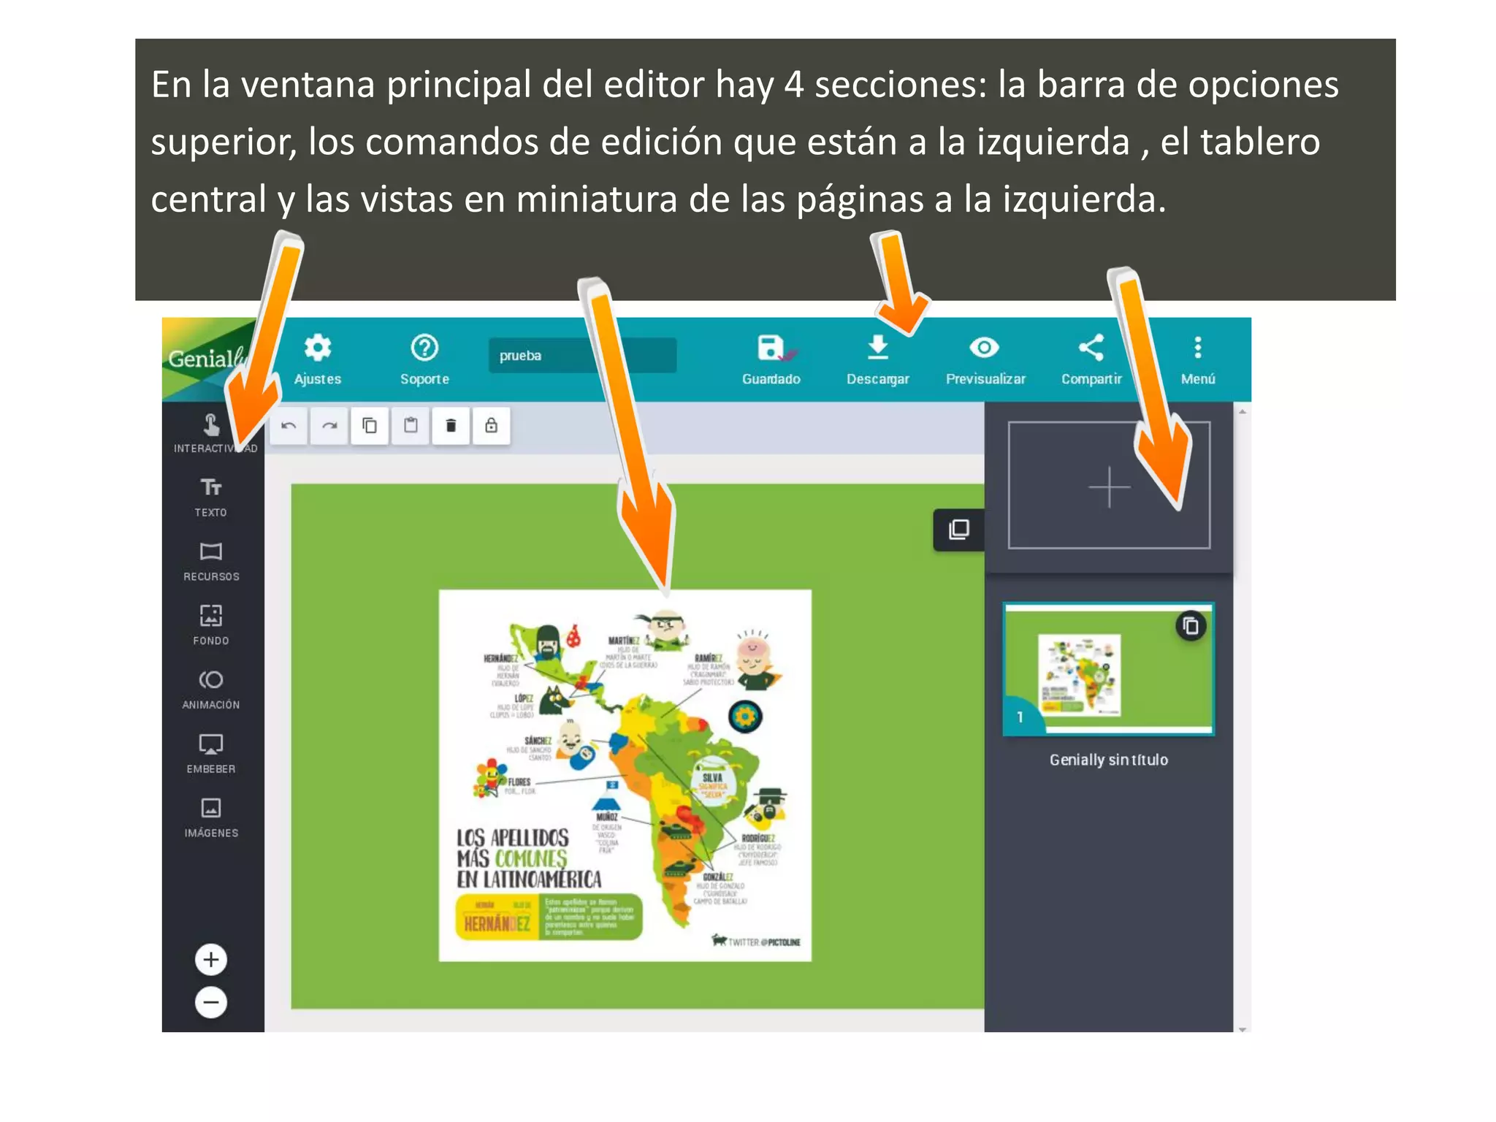Open the Recursos panel
The height and width of the screenshot is (1122, 1496).
point(211,562)
